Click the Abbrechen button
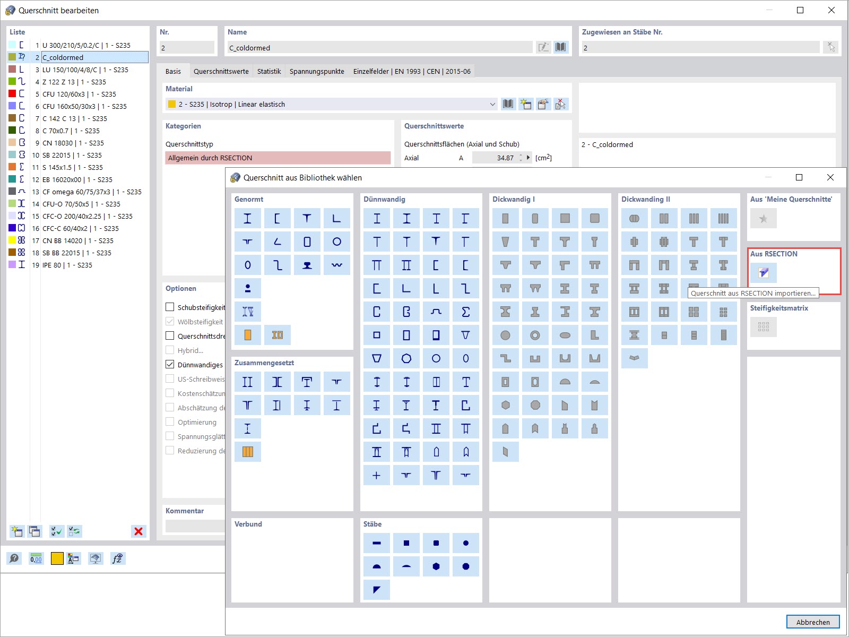This screenshot has width=849, height=637. [x=813, y=622]
